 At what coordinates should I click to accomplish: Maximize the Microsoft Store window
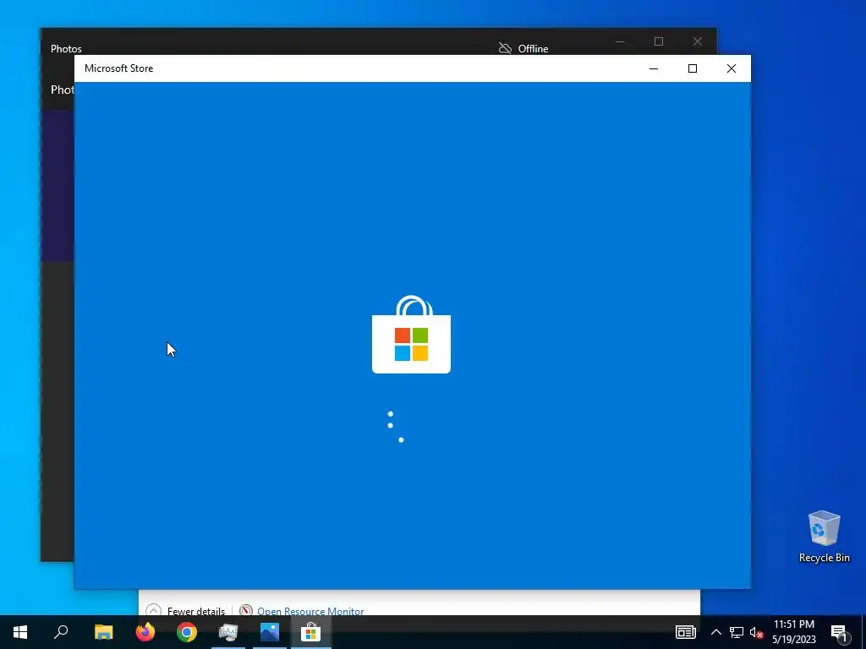(x=692, y=68)
